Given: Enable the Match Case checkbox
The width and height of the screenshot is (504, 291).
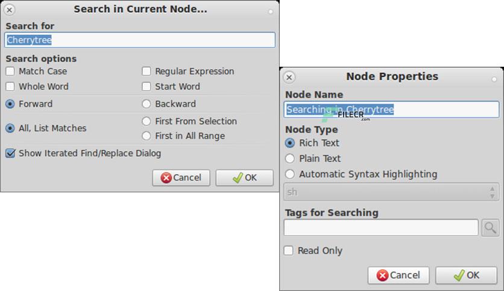Looking at the screenshot, I should (x=10, y=71).
